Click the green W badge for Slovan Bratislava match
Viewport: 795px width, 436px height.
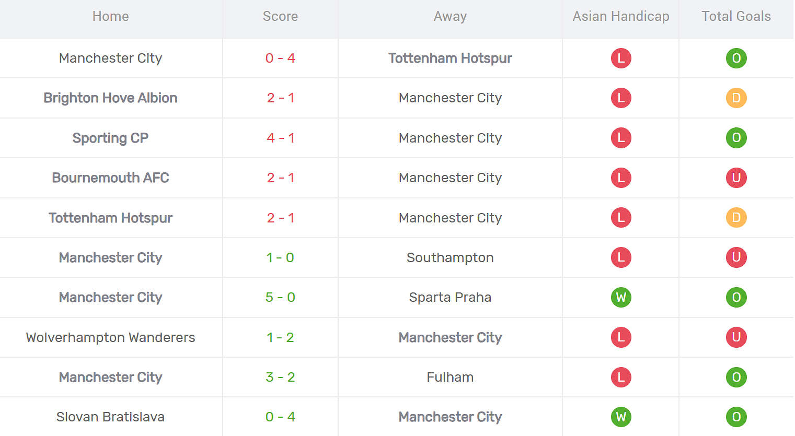[620, 417]
